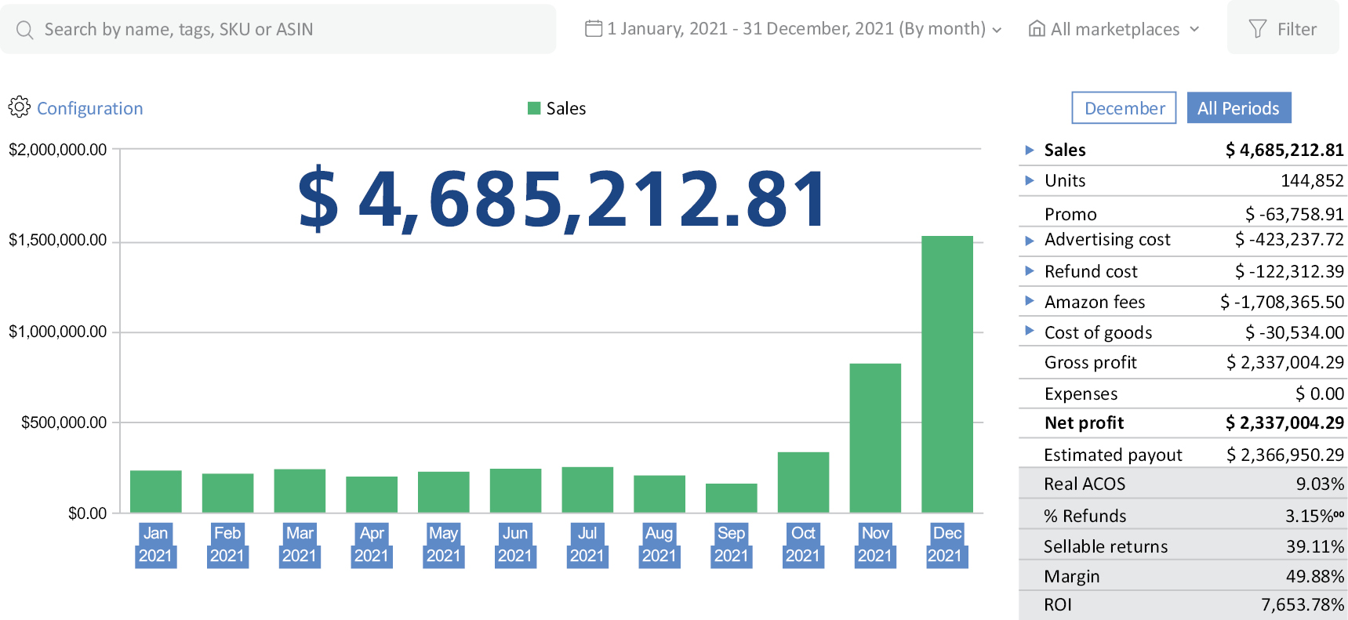Click the Expenses value $ 0.00
The height and width of the screenshot is (620, 1348).
[1320, 393]
